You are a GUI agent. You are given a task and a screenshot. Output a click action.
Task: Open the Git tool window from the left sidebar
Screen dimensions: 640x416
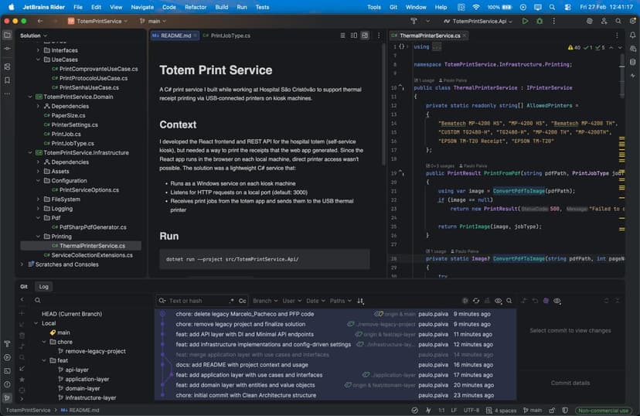pos(7,397)
